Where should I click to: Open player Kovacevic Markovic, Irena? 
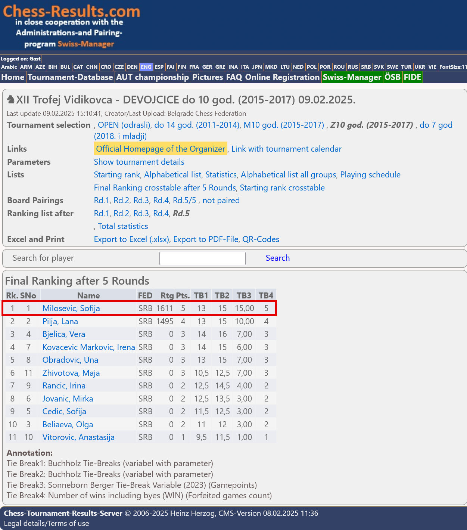click(x=89, y=347)
